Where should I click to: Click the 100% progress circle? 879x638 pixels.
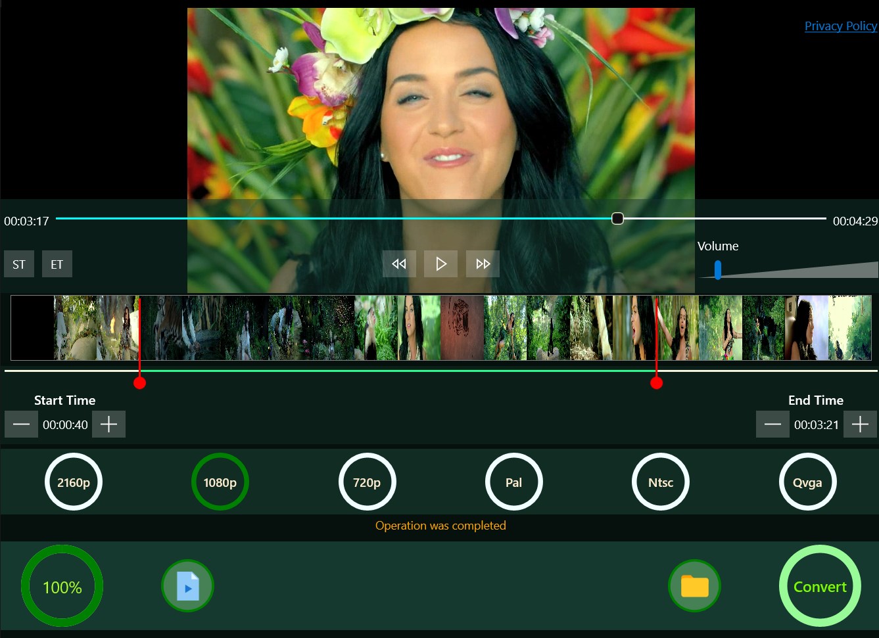point(61,585)
